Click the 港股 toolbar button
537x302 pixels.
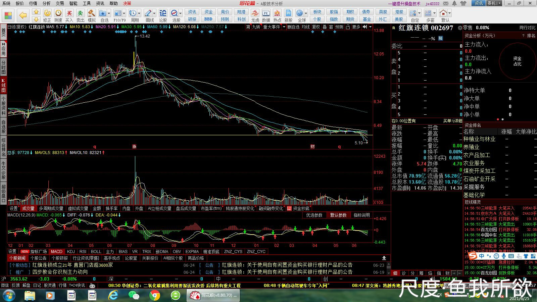tap(399, 12)
